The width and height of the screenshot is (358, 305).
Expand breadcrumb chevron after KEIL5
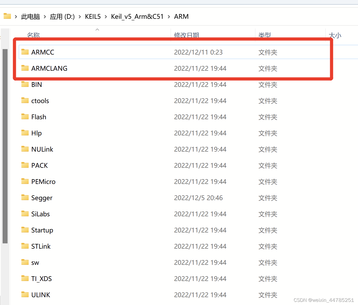coord(106,16)
